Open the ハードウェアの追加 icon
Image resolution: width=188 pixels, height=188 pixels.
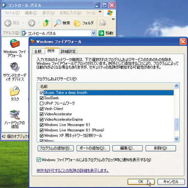pyautogui.click(x=15, y=114)
